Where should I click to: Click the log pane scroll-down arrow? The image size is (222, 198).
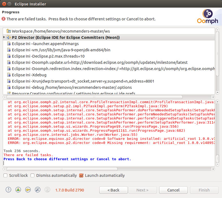click(x=217, y=165)
